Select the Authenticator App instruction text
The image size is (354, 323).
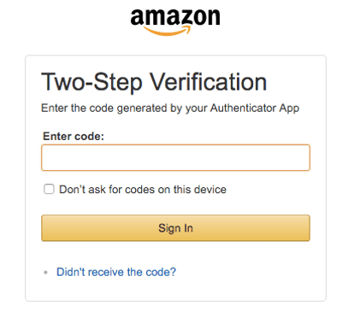pyautogui.click(x=170, y=109)
